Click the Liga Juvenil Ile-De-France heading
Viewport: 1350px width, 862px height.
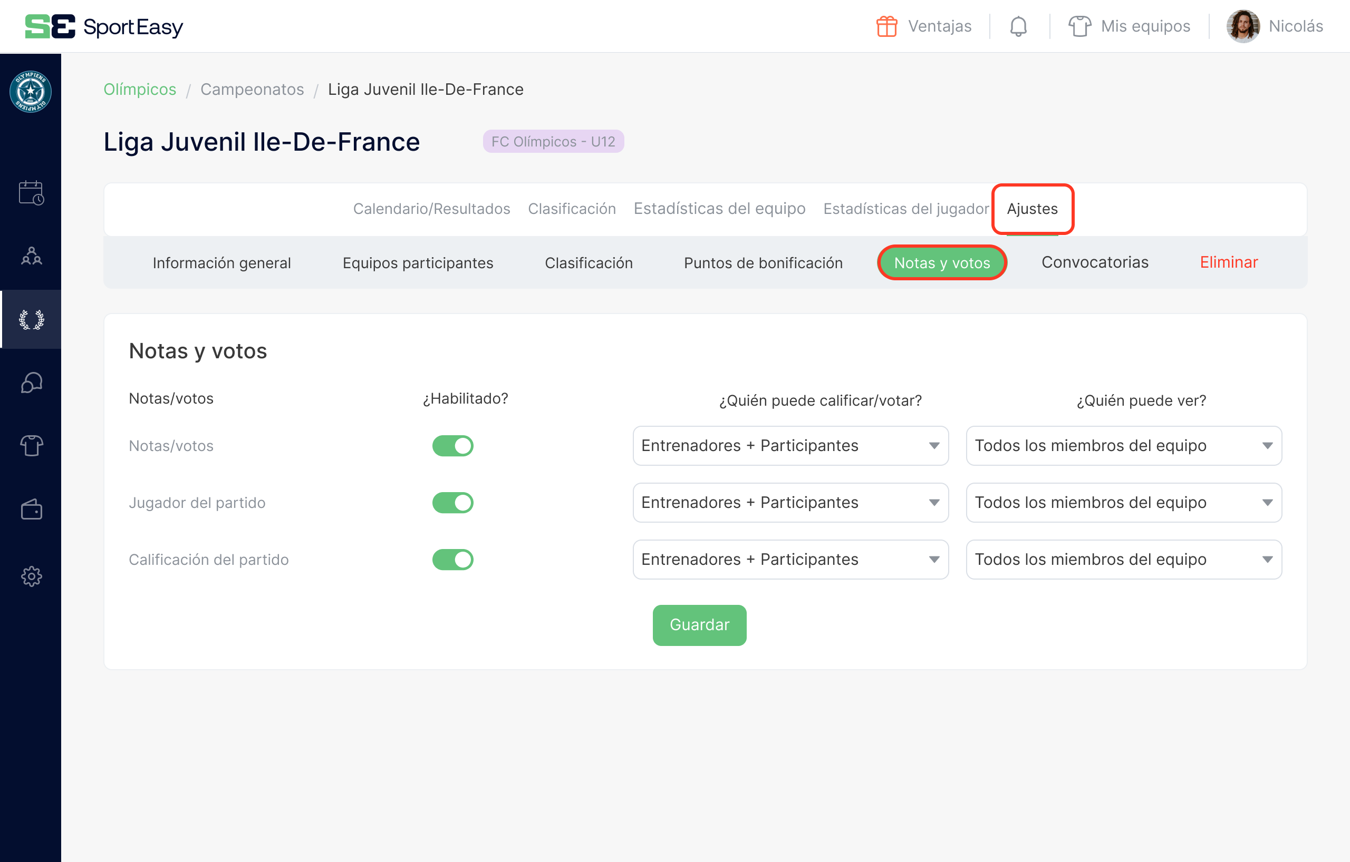[262, 142]
